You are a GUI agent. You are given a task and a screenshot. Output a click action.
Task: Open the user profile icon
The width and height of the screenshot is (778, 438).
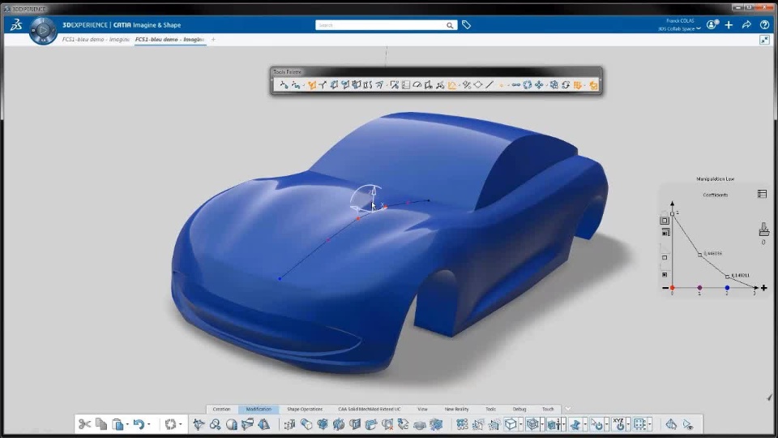[712, 24]
